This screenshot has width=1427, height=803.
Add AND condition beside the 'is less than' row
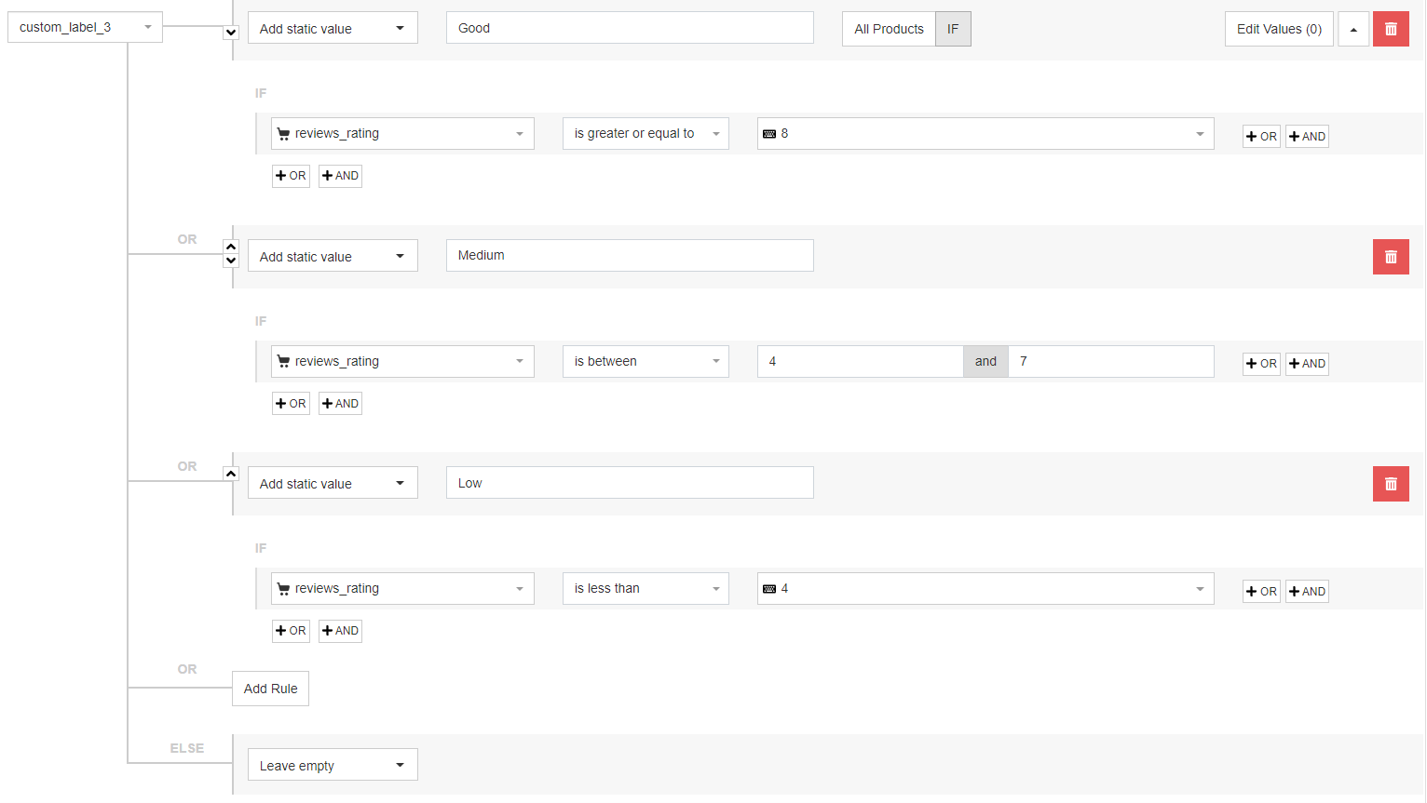(x=1307, y=592)
